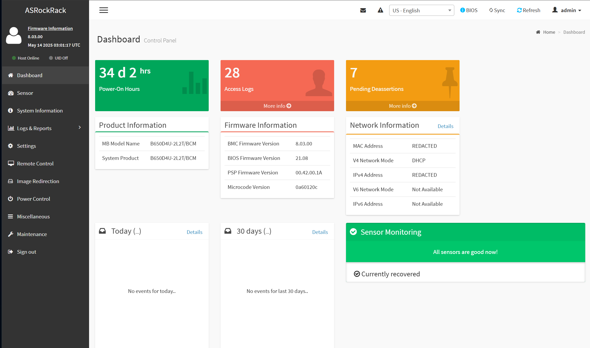Open Details for Today events

tap(194, 232)
